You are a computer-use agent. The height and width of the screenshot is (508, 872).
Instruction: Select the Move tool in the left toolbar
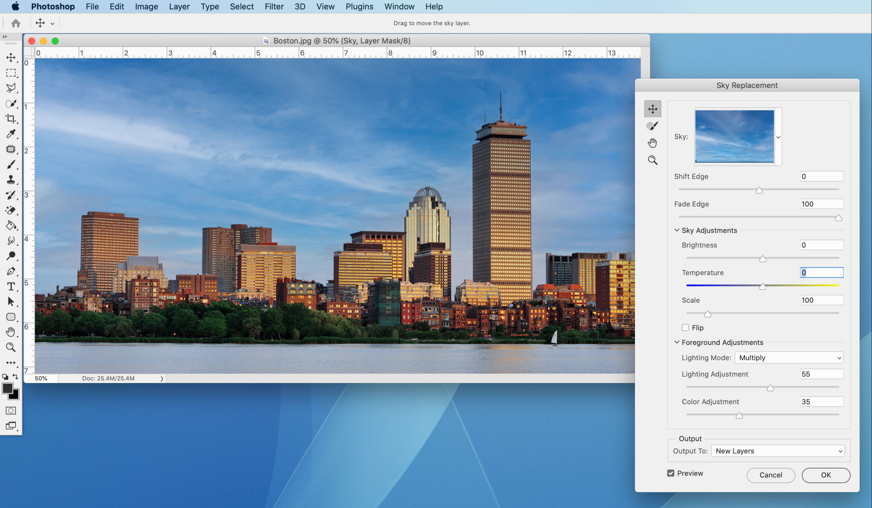11,58
